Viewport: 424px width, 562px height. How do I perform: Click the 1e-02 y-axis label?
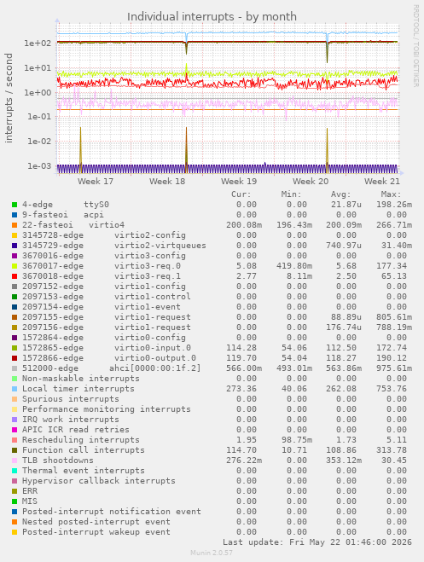(39, 142)
